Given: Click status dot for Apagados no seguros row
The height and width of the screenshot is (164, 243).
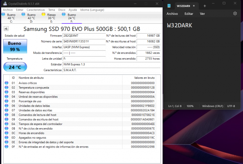Looking at the screenshot, I should (x=7, y=137).
